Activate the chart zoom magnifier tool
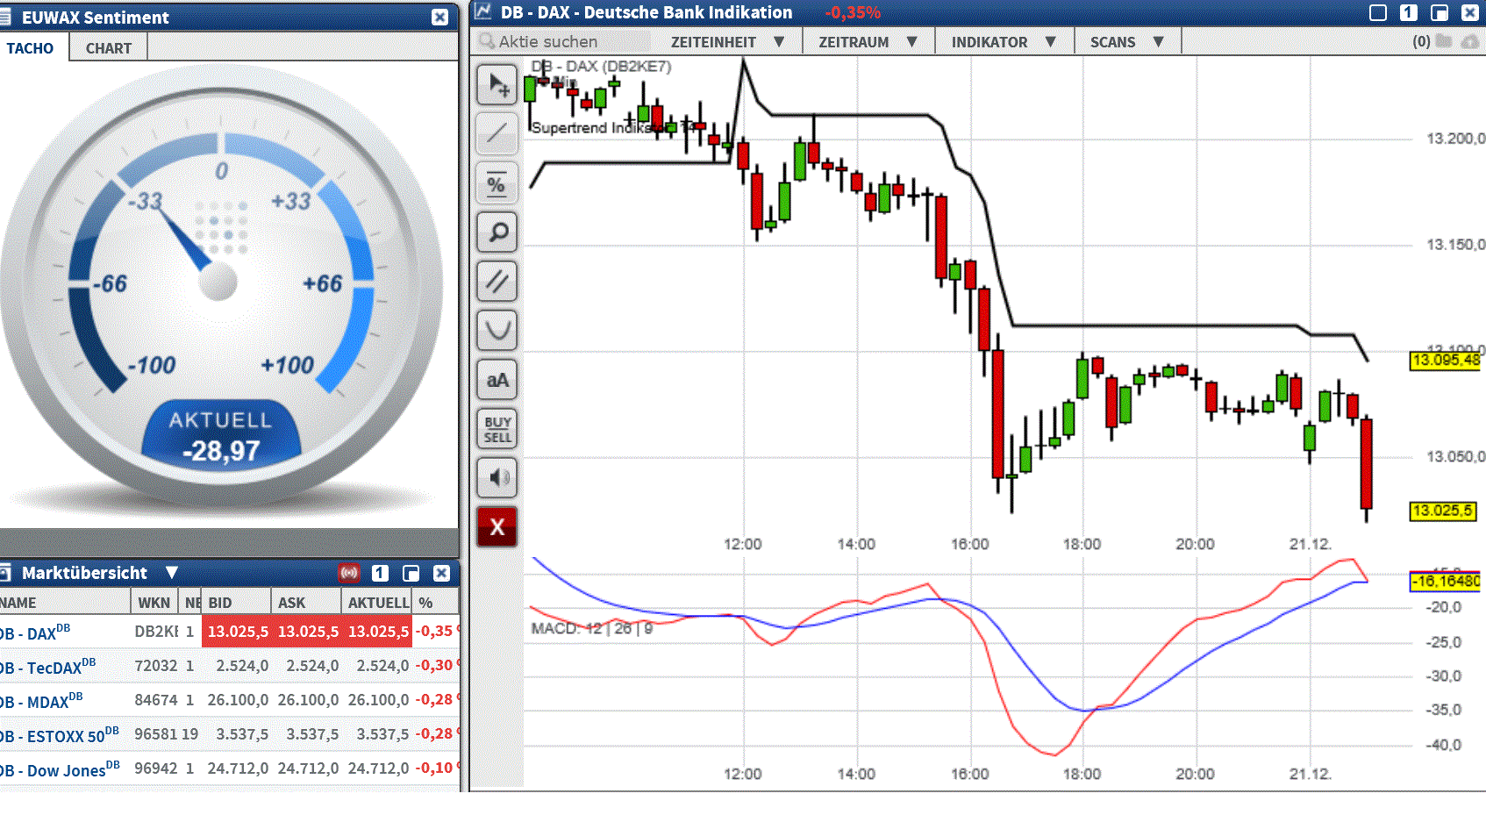The image size is (1486, 815). pos(497,232)
